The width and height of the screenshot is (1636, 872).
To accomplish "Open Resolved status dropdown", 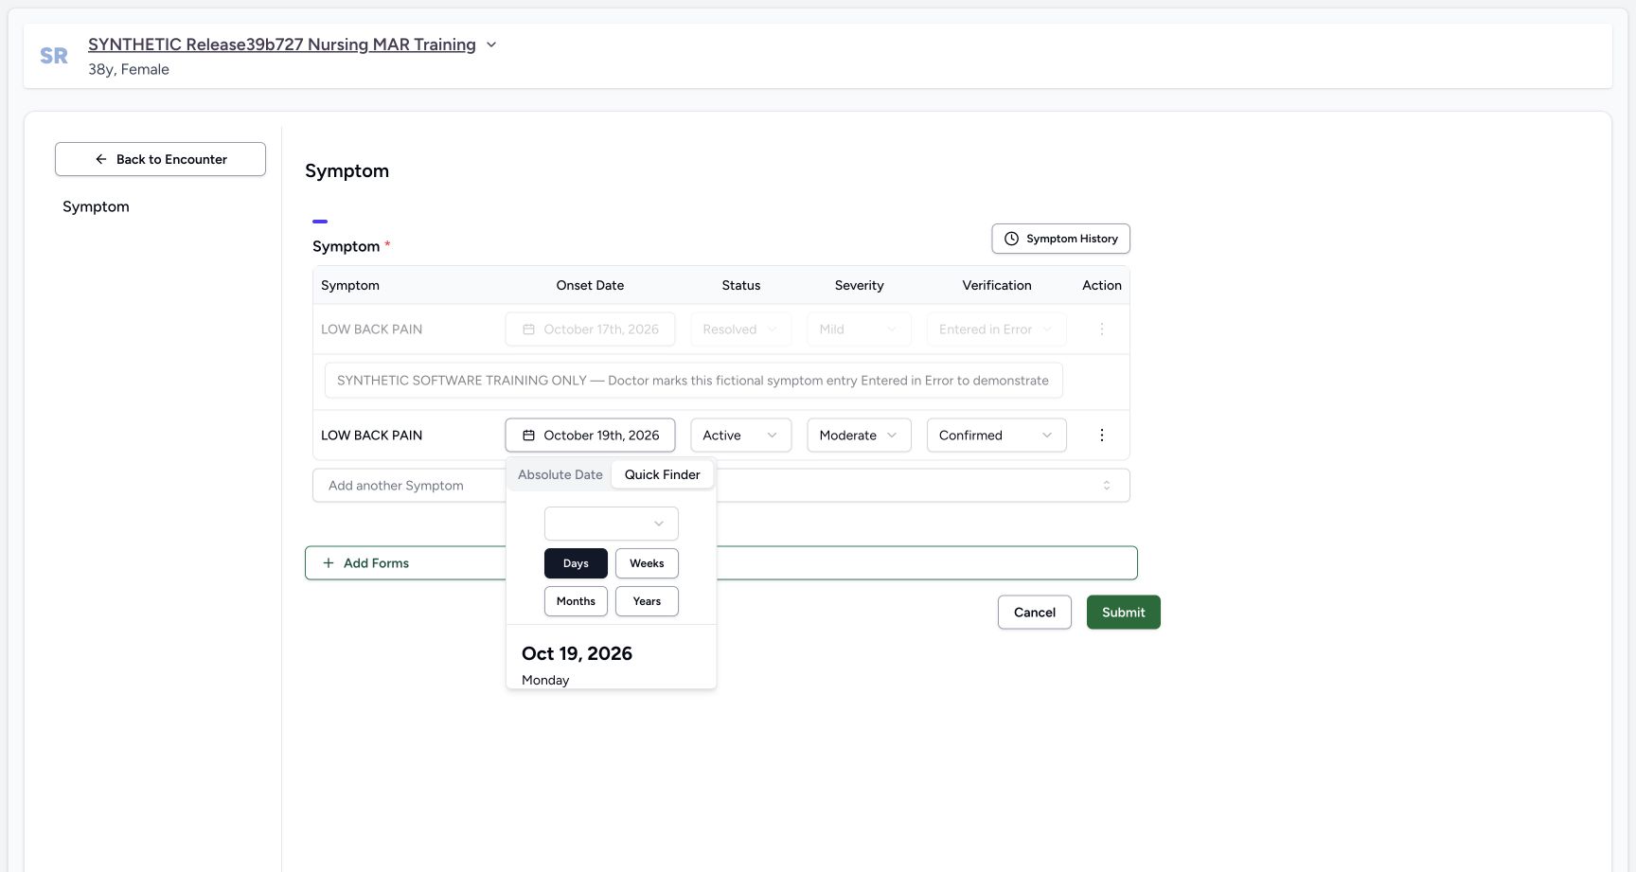I will pyautogui.click(x=740, y=329).
